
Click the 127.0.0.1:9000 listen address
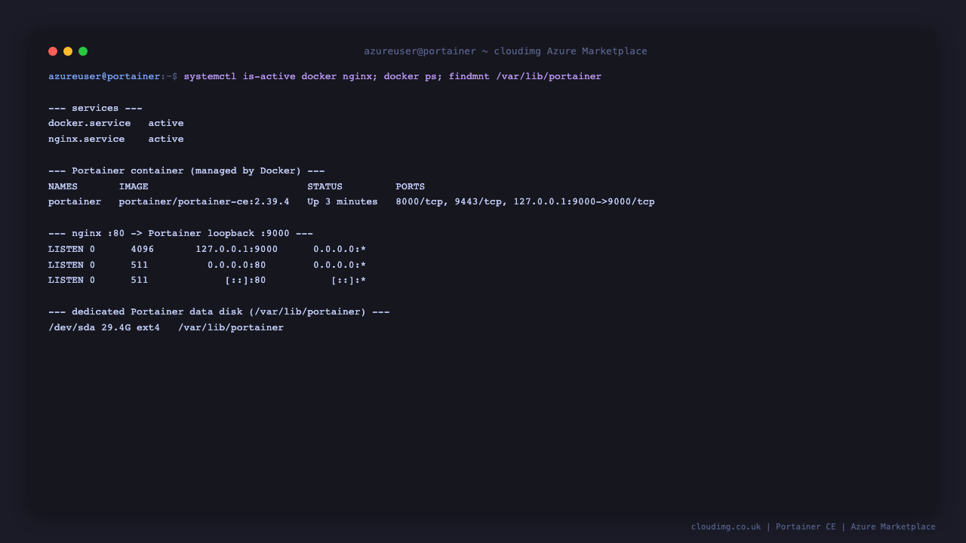237,250
